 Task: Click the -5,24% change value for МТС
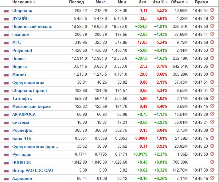click(161, 42)
